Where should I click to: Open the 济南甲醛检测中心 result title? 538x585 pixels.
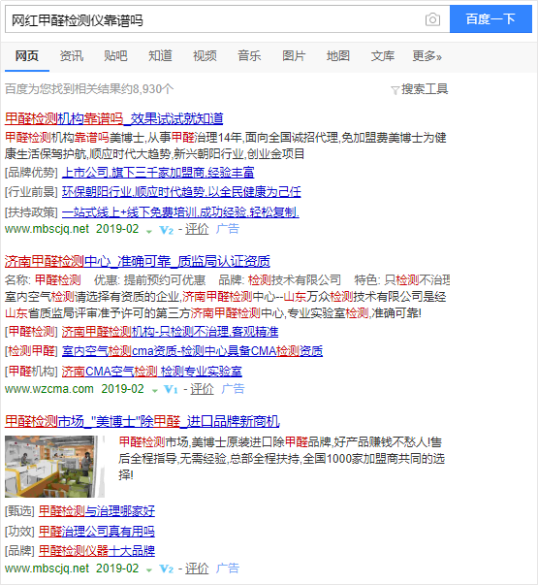(x=138, y=261)
